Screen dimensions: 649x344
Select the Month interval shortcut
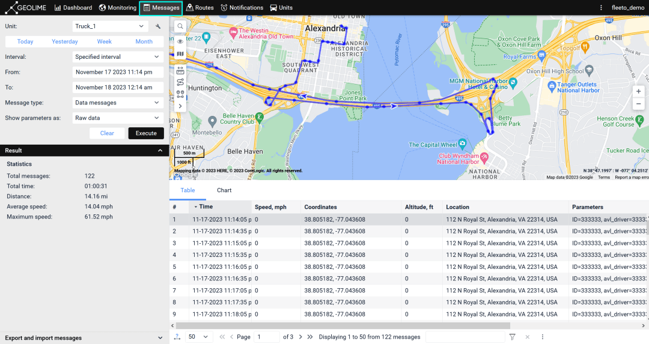[144, 41]
